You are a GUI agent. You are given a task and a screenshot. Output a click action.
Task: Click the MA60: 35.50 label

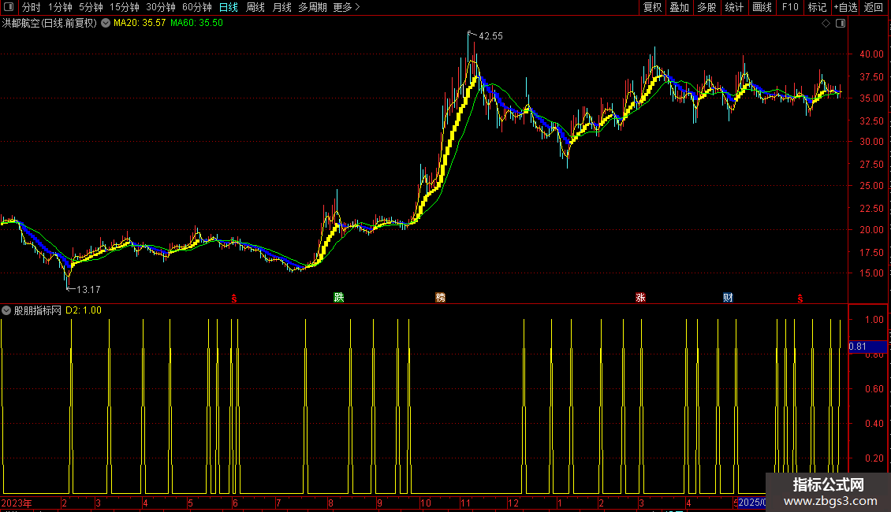click(x=196, y=23)
